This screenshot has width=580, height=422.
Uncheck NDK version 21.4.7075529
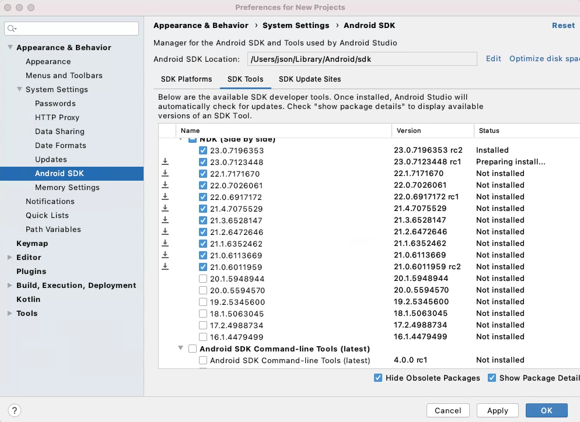coord(202,209)
